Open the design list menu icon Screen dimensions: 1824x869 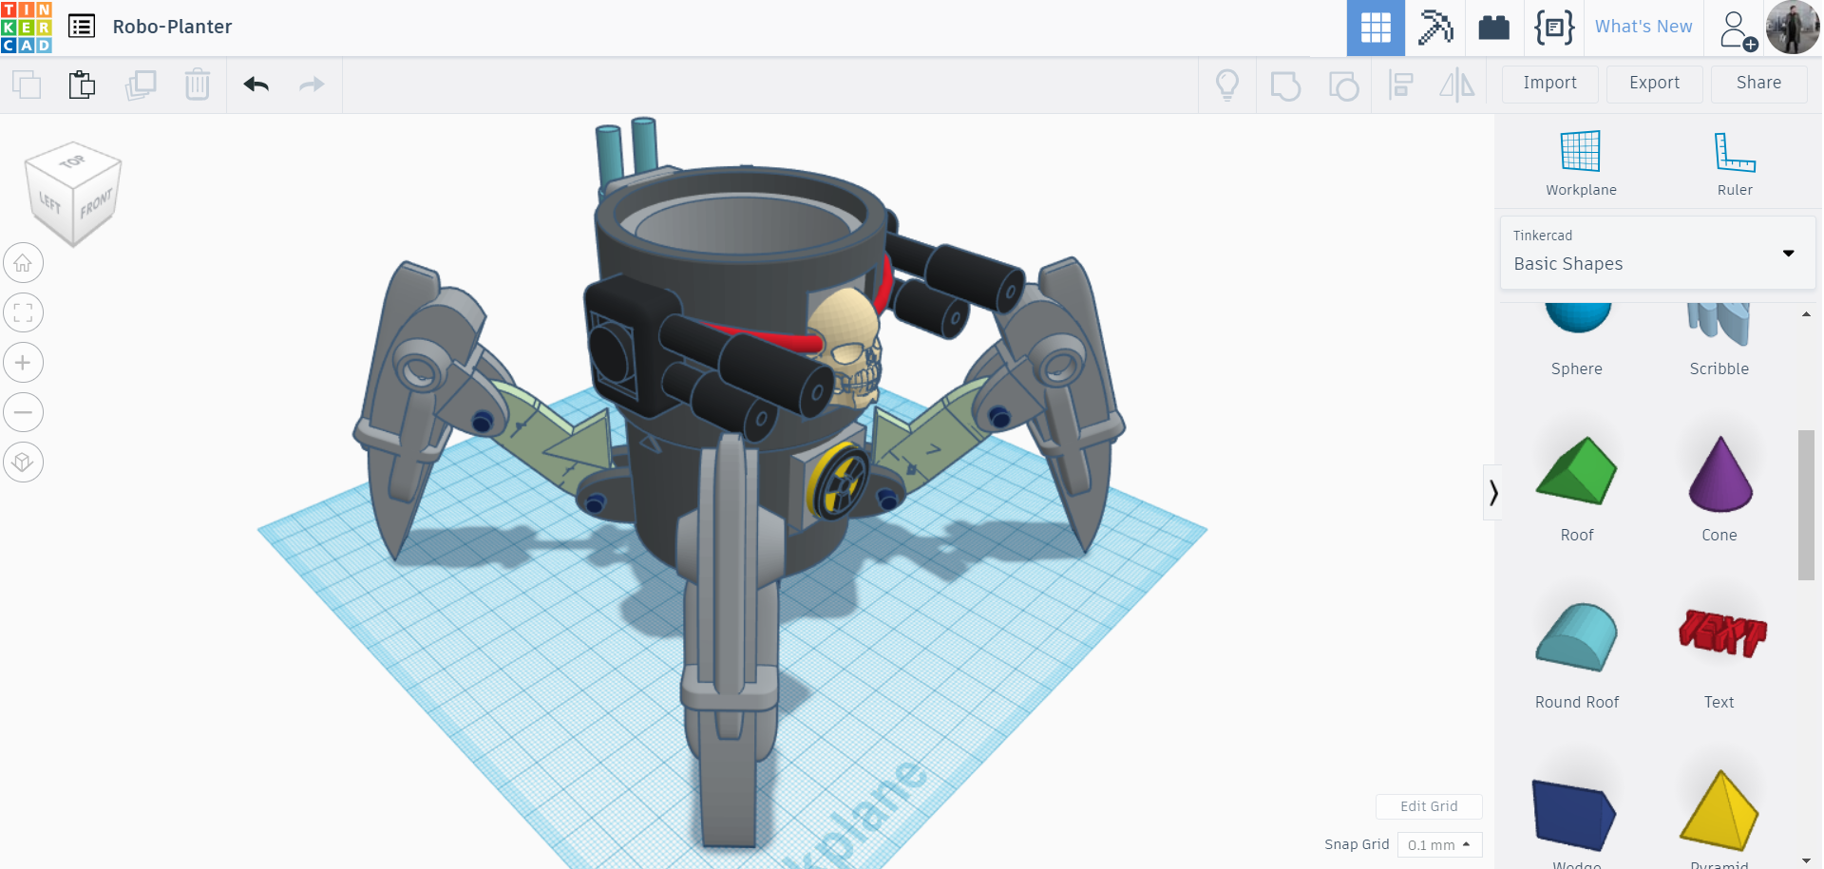tap(82, 27)
